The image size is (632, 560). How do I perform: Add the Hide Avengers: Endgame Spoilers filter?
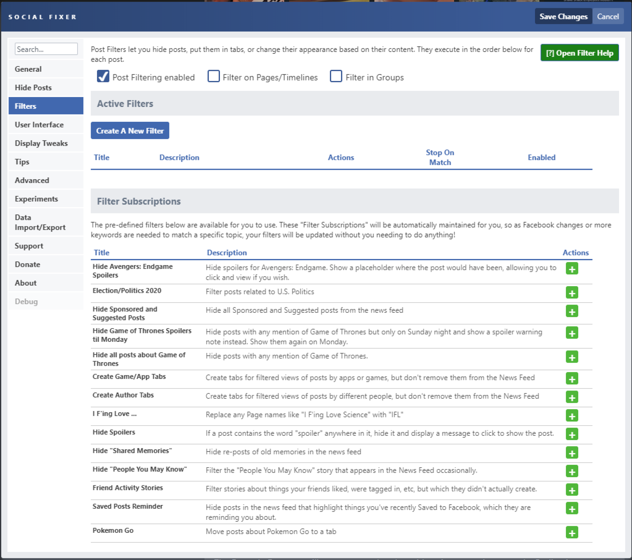[572, 268]
